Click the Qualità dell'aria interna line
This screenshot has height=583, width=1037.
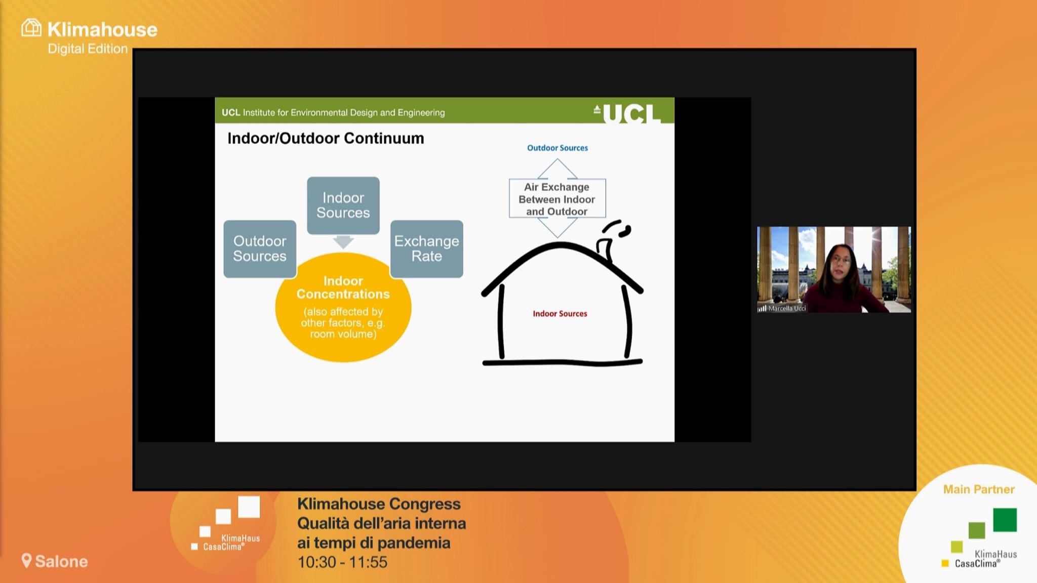click(381, 523)
